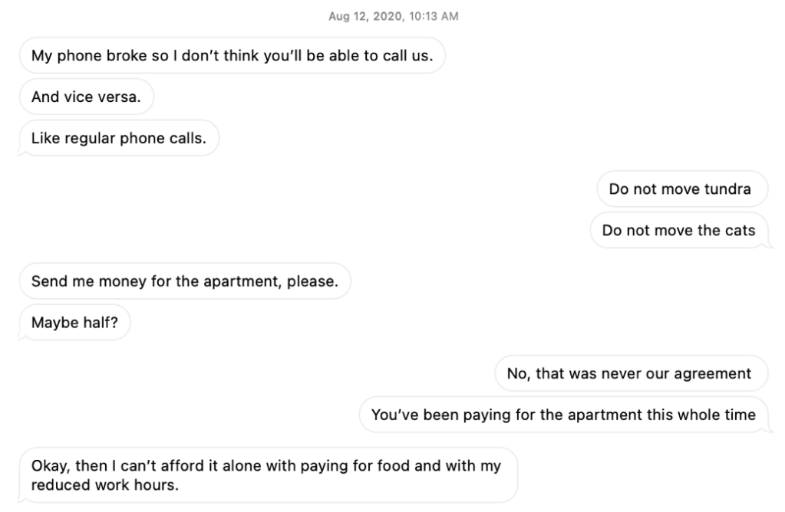Select the "Send me money for the apartment" message
785x512 pixels.
tap(184, 281)
